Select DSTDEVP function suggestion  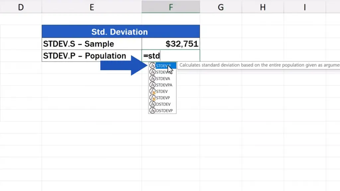pyautogui.click(x=164, y=110)
